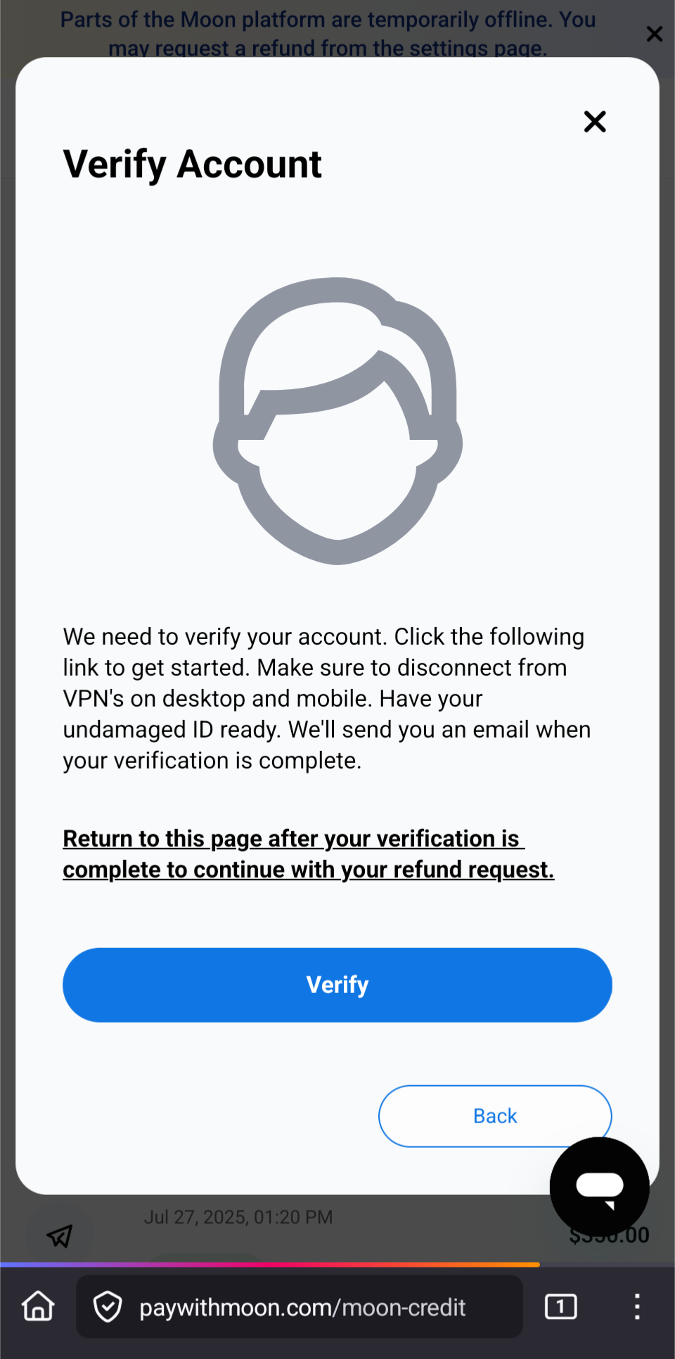675x1359 pixels.
Task: Dismiss the offline notice banner
Action: click(x=654, y=34)
